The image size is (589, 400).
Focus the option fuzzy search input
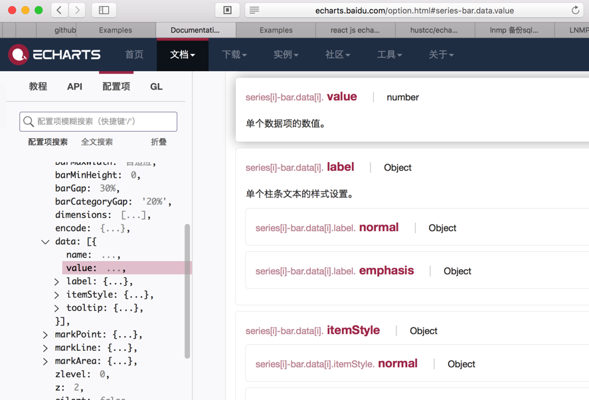[98, 122]
